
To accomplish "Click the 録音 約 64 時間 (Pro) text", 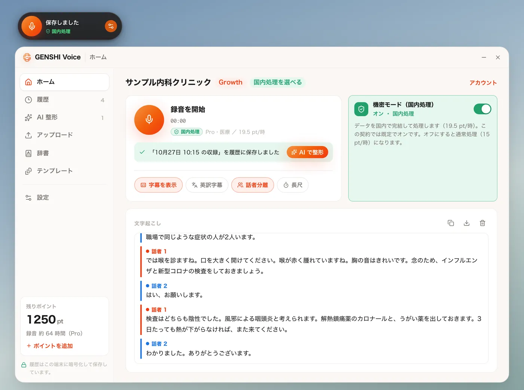I will point(54,333).
